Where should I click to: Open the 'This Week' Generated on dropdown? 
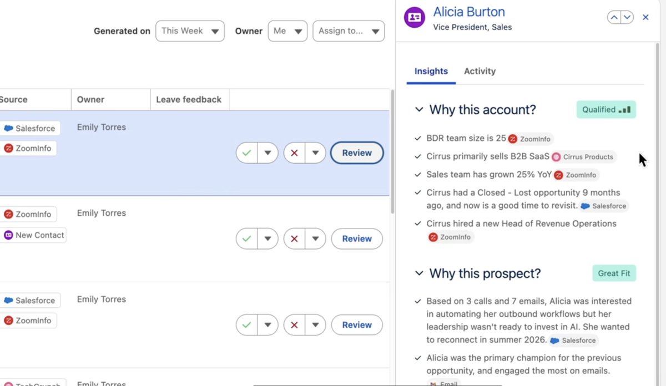(x=190, y=31)
